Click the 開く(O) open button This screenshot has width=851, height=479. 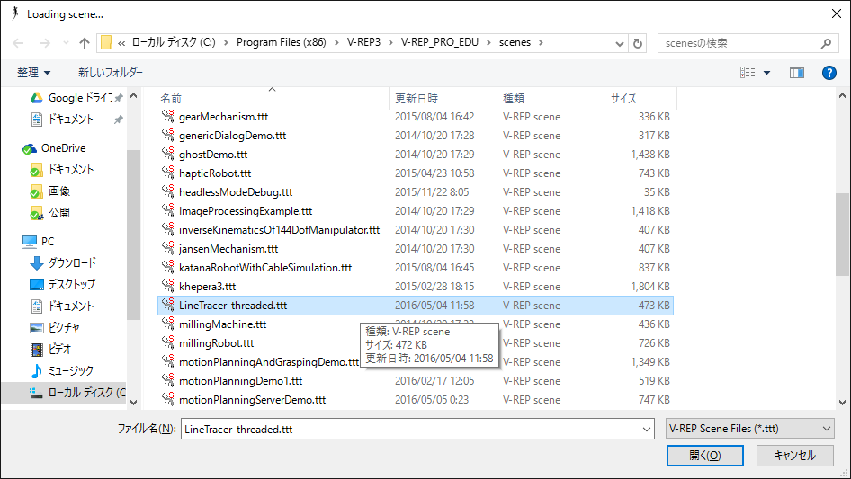pyautogui.click(x=705, y=456)
